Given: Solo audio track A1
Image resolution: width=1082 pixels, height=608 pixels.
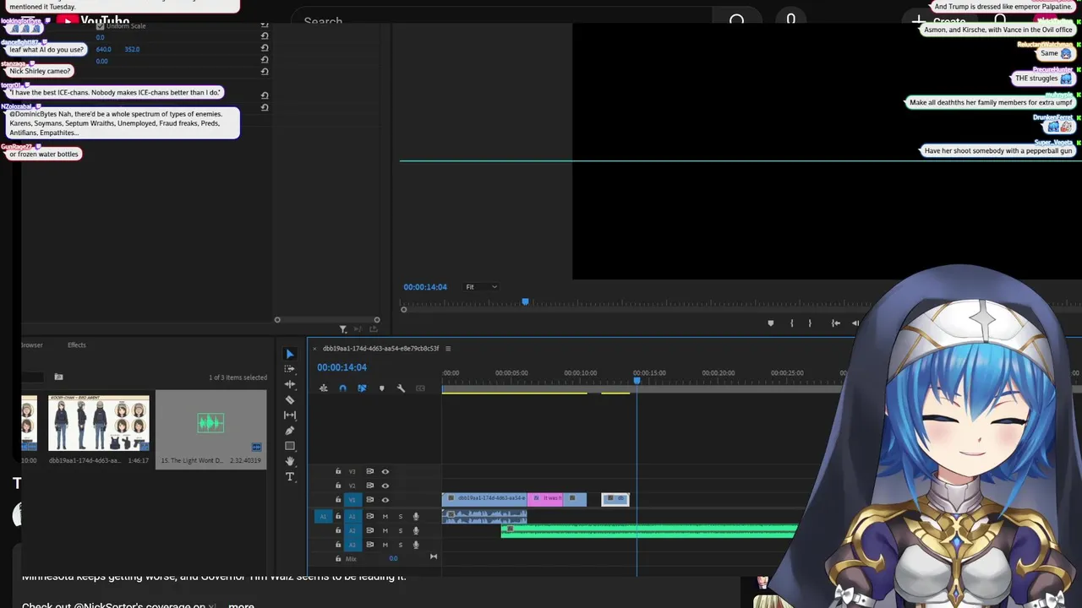Looking at the screenshot, I should click(401, 516).
